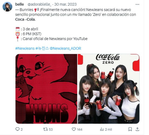Image resolution: width=149 pixels, height=135 pixels.
Task: Click the like count 144
Action: [x=80, y=130]
